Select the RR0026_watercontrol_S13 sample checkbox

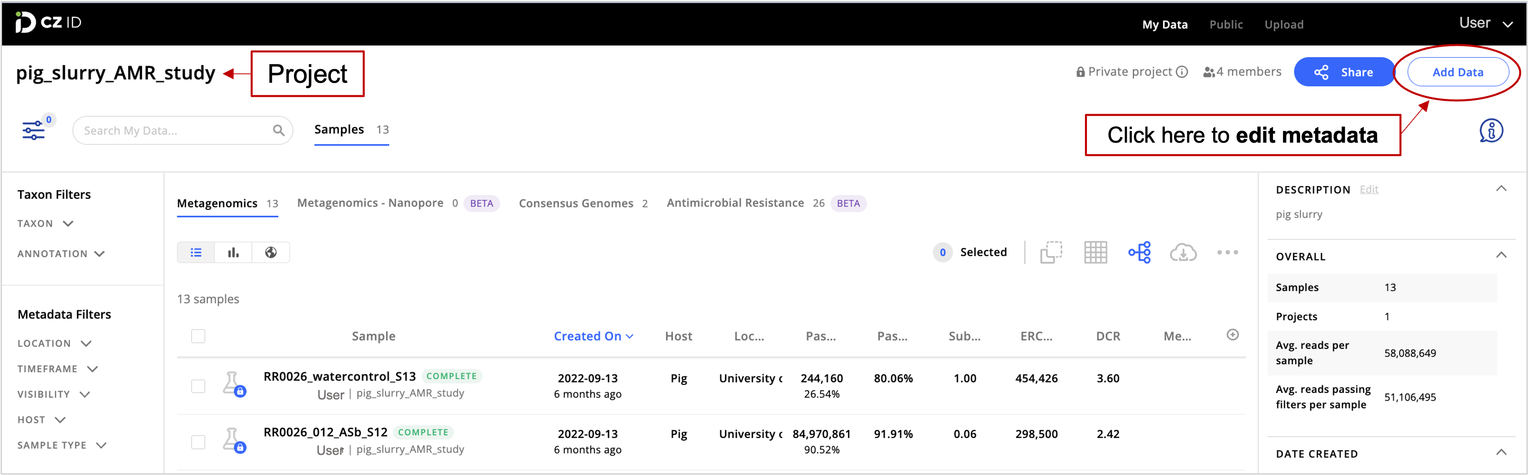tap(198, 385)
